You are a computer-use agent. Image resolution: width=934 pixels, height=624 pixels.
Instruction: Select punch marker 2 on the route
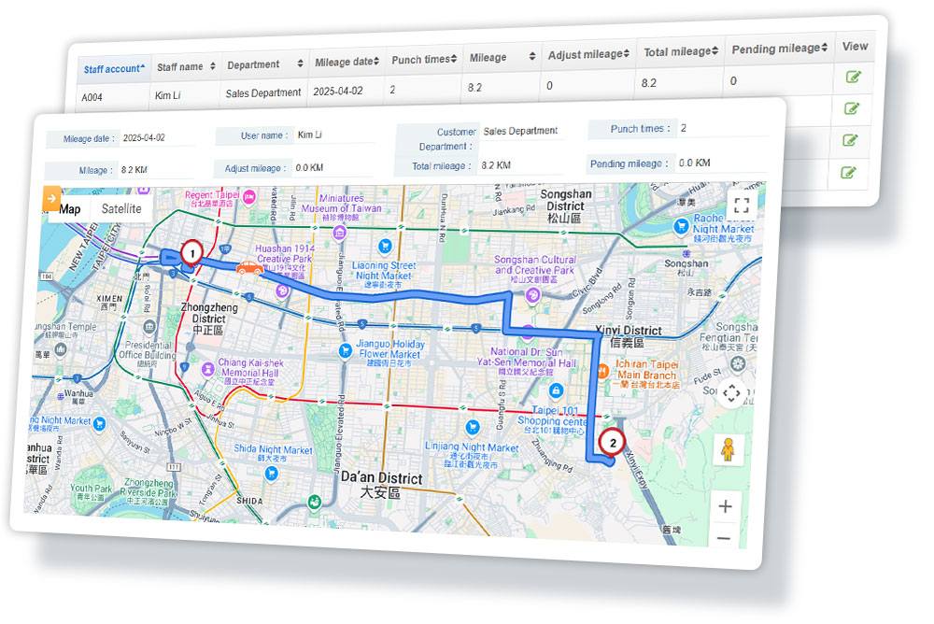613,443
